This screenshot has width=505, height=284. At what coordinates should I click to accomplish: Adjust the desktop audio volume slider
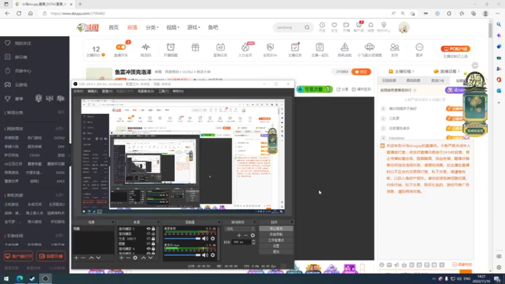pos(182,239)
